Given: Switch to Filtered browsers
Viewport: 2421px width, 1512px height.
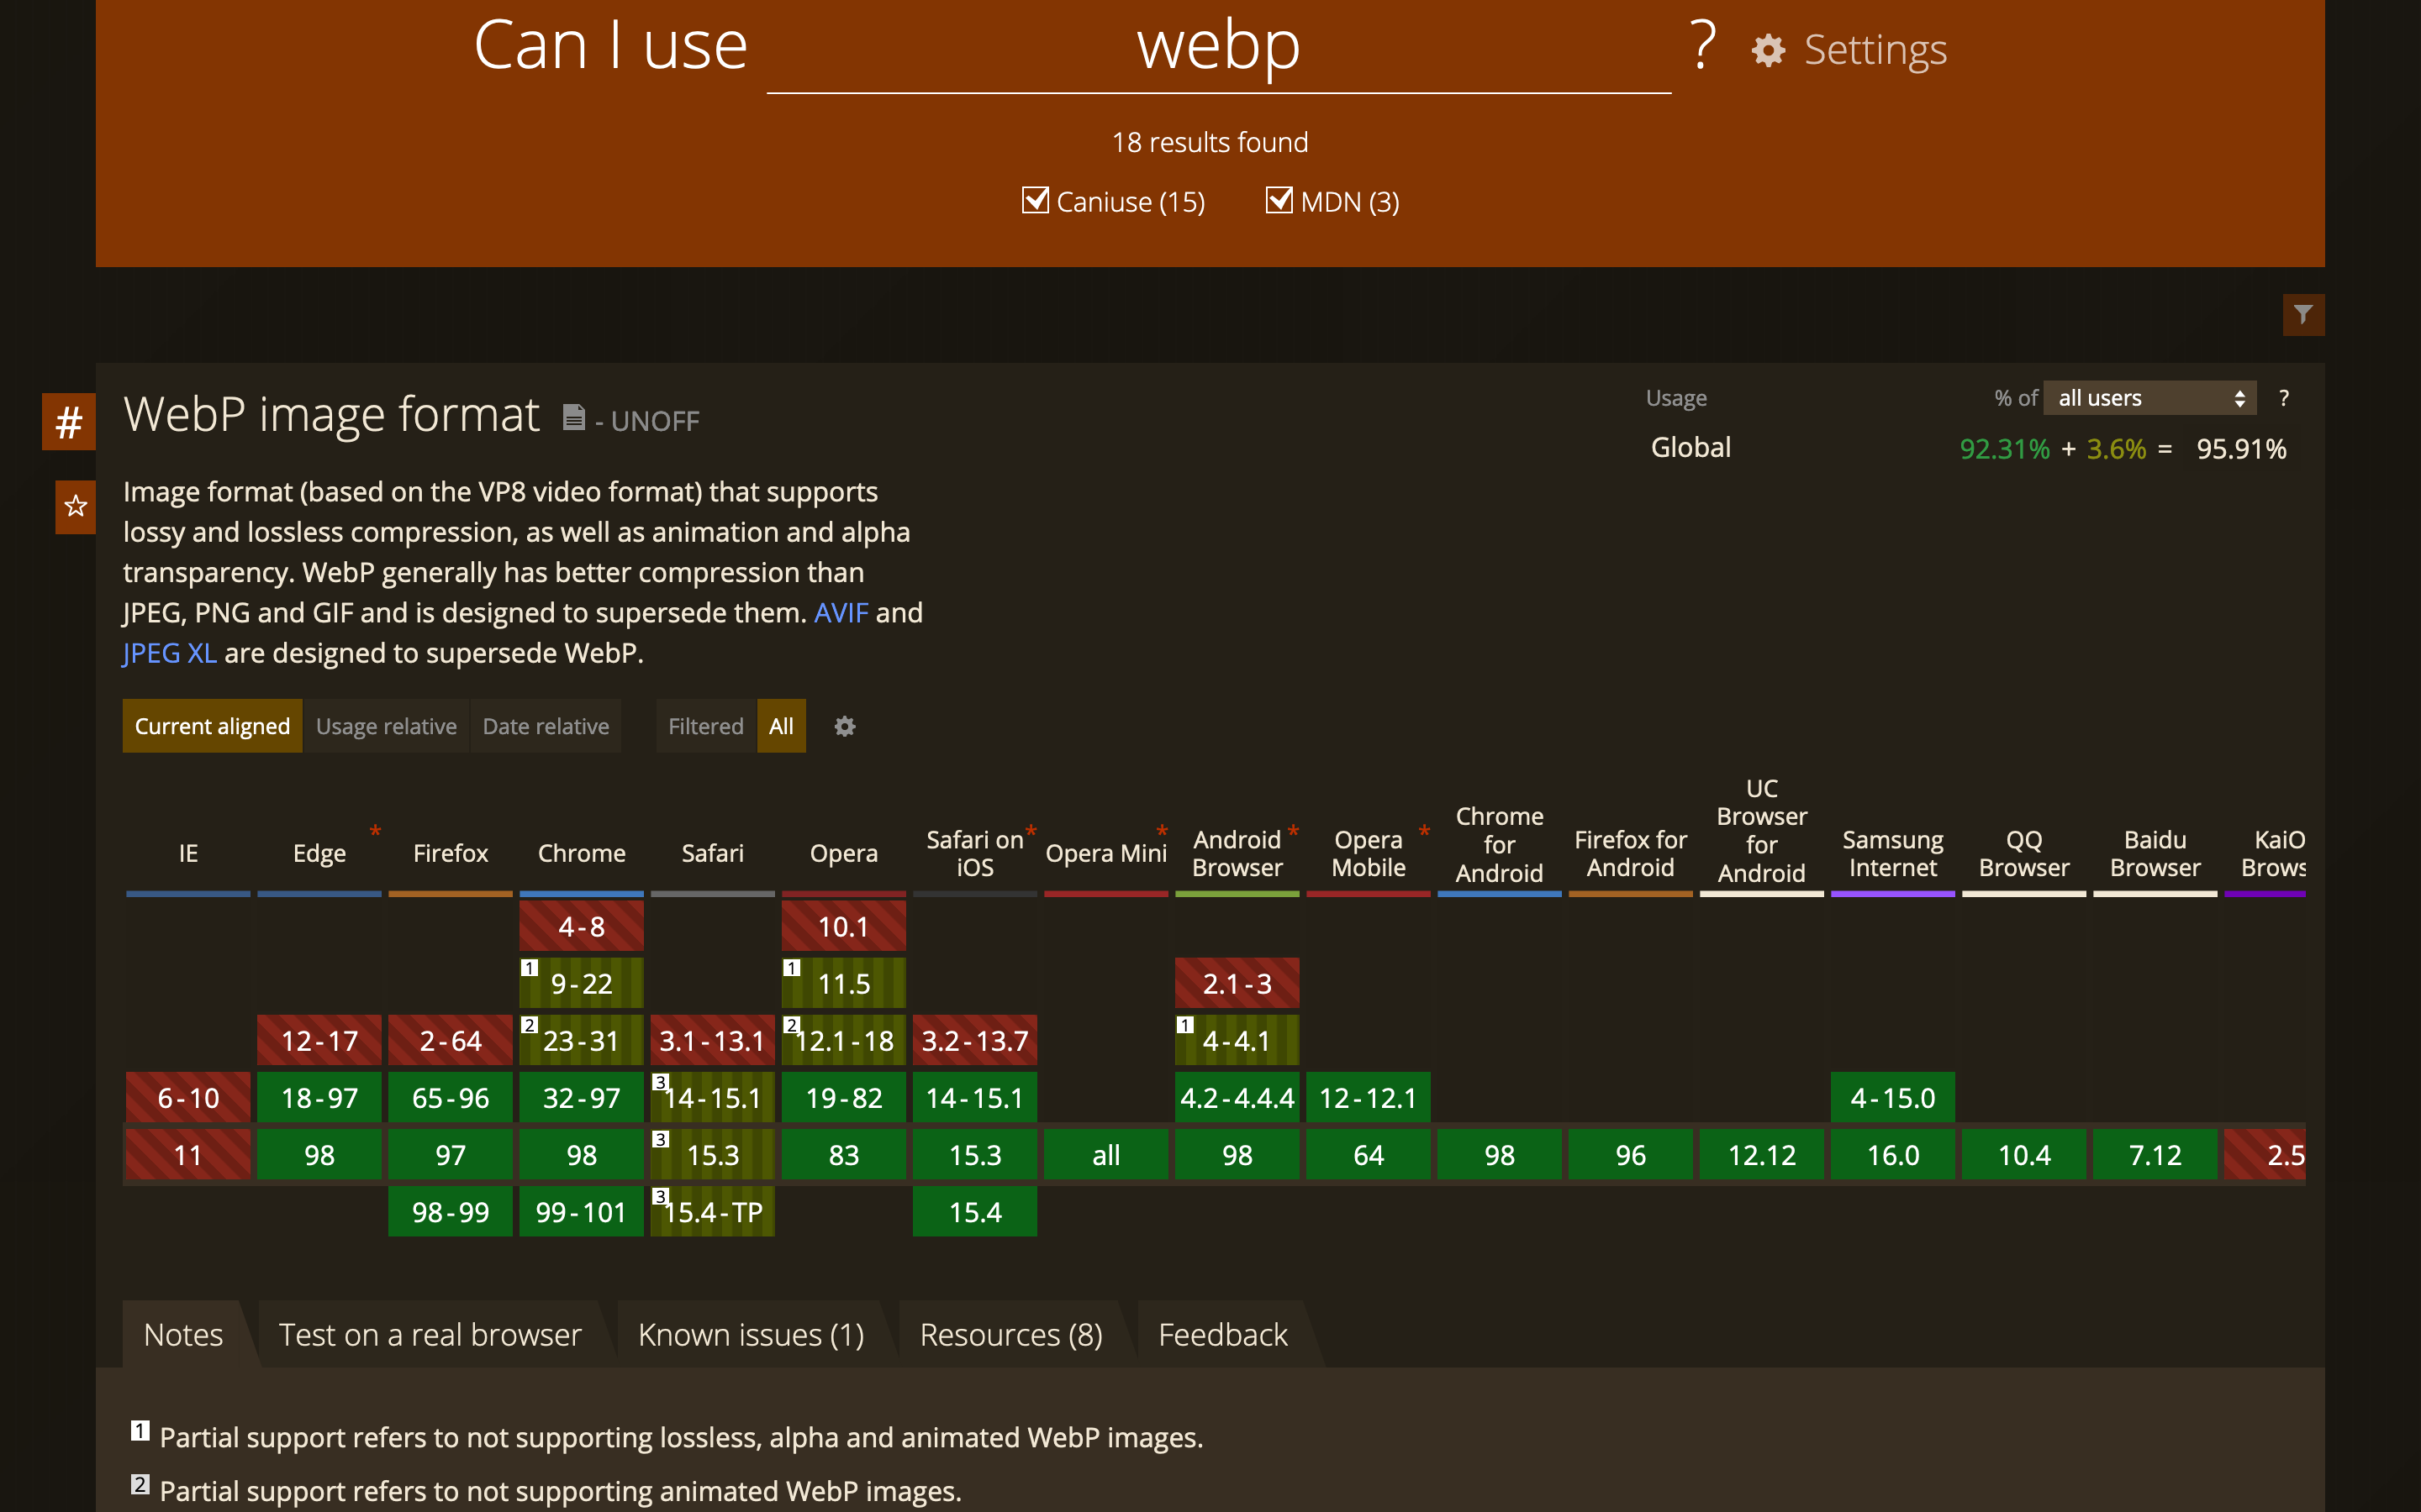Looking at the screenshot, I should [x=705, y=726].
